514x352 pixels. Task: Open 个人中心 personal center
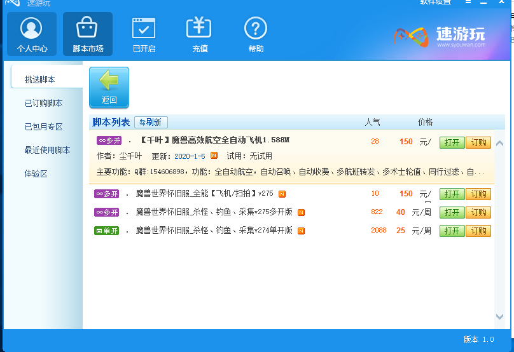tap(32, 34)
